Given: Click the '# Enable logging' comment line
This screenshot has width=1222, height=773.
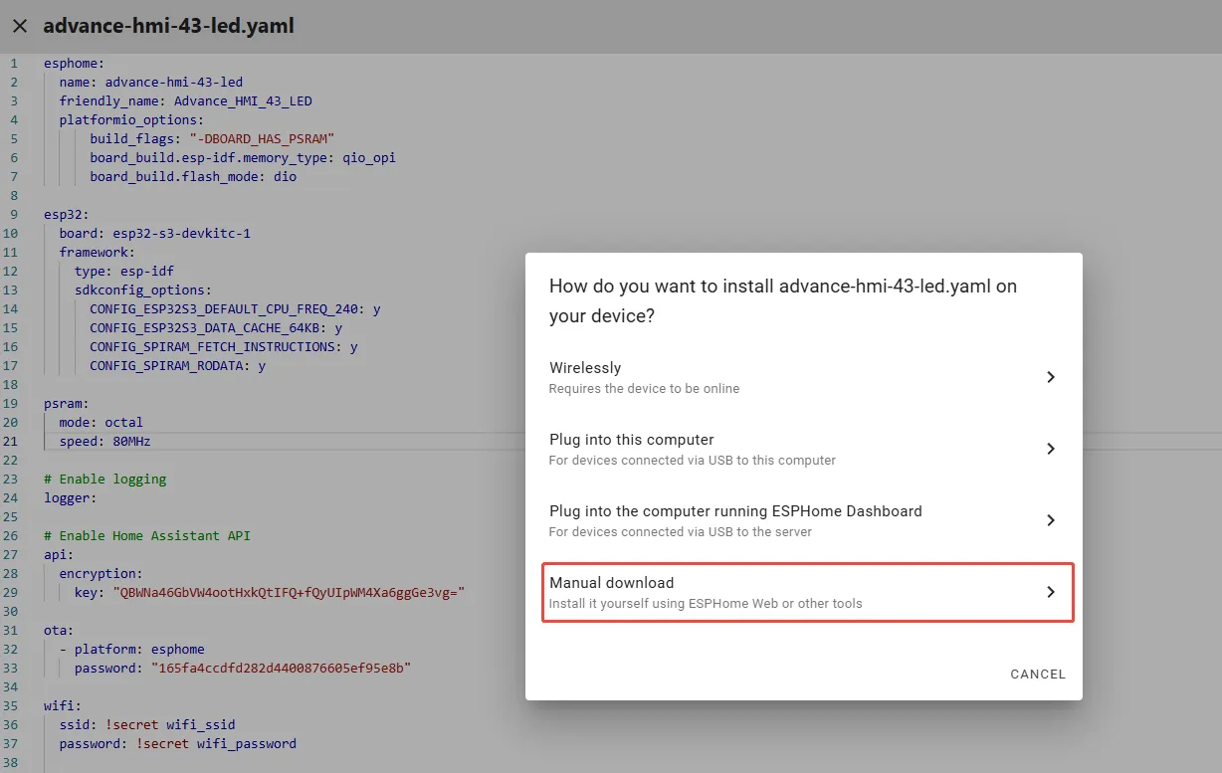Looking at the screenshot, I should tap(104, 480).
